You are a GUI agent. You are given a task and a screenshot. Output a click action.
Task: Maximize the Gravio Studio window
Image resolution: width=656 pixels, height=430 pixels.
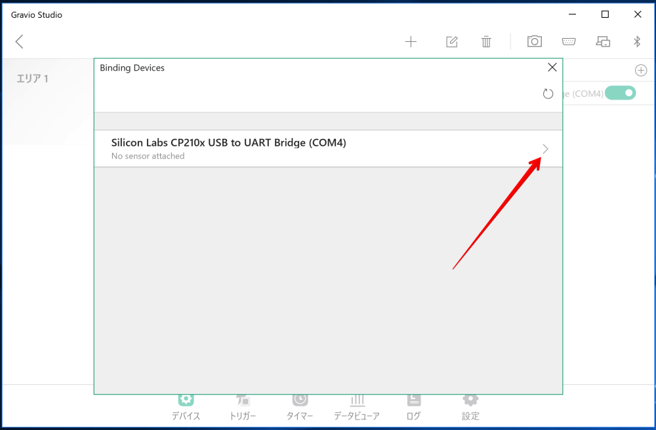pyautogui.click(x=605, y=14)
